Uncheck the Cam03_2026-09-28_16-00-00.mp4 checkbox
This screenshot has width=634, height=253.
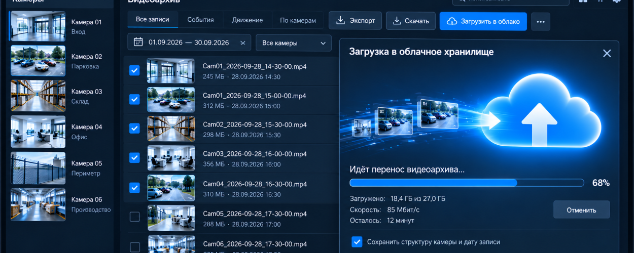(134, 158)
